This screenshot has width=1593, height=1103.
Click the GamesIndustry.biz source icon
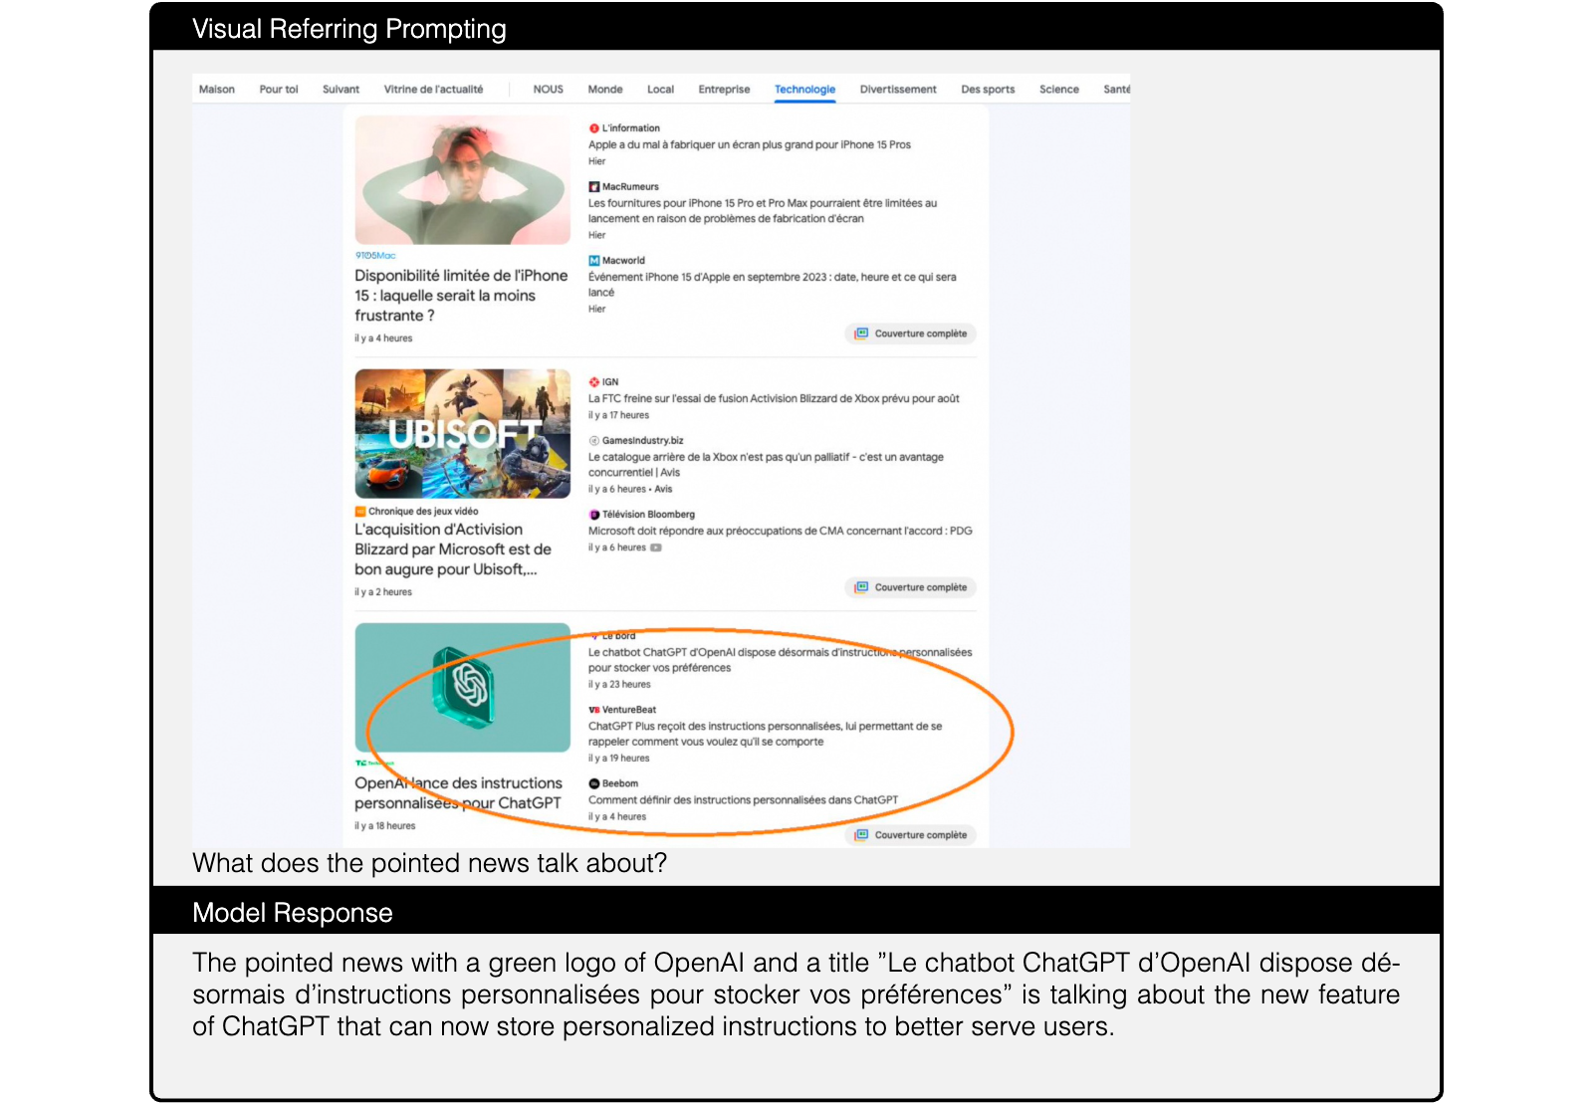tap(593, 441)
